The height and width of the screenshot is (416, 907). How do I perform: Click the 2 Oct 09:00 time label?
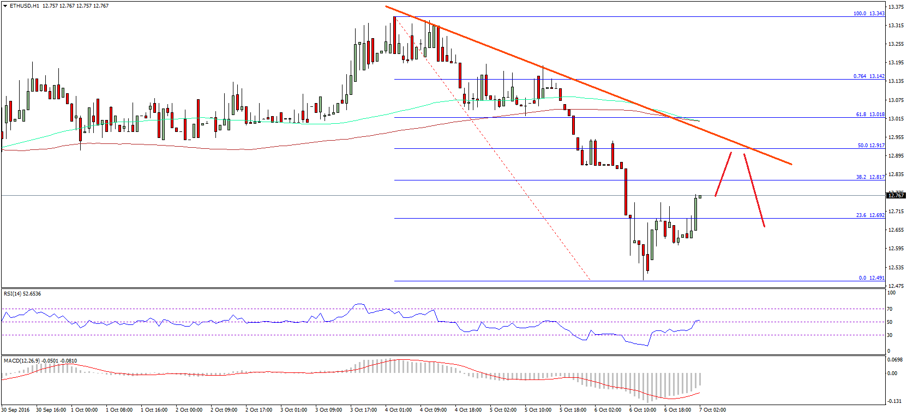(x=224, y=410)
